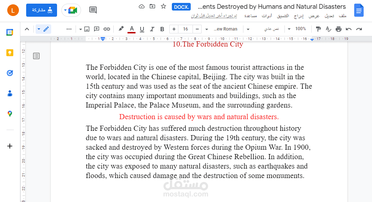Open comment history
This screenshot has height=202, width=372.
(93, 10)
